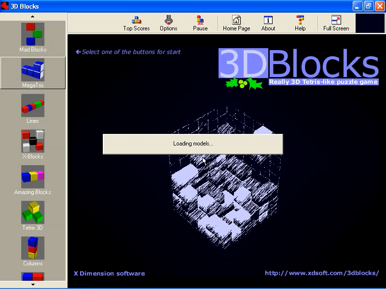Select the MegaTris game mode
The height and width of the screenshot is (289, 386).
point(32,72)
